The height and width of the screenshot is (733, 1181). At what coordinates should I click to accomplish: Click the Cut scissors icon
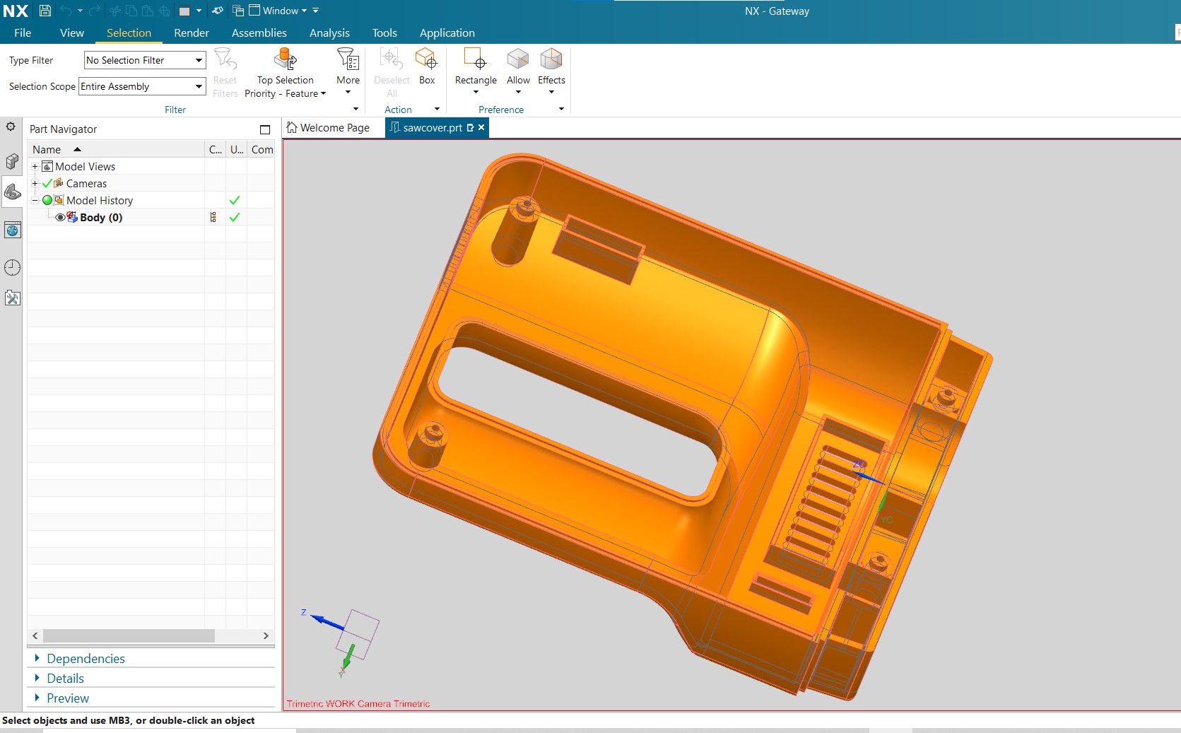point(115,11)
